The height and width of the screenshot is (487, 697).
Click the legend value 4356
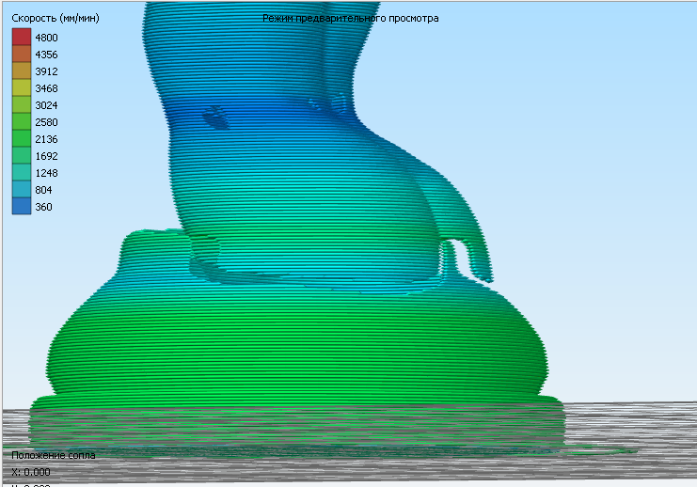(x=46, y=55)
